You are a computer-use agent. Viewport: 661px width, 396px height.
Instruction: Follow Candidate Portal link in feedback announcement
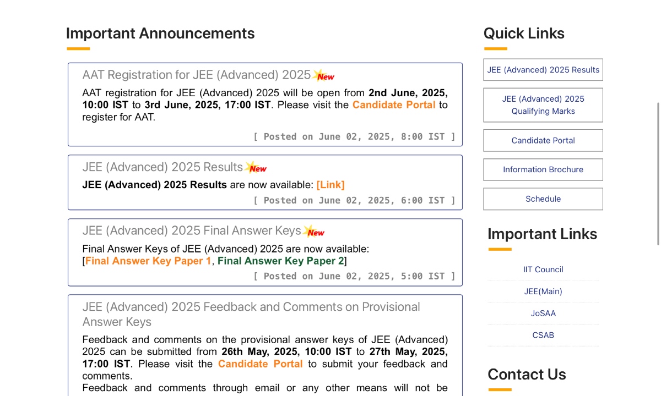click(x=261, y=364)
